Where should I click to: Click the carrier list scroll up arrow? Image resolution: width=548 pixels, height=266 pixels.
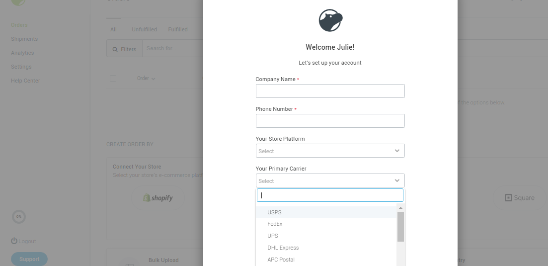point(400,208)
